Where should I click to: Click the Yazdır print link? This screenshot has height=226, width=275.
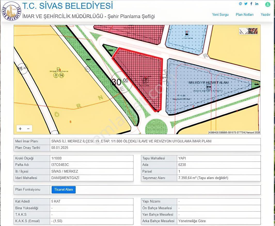point(265,14)
